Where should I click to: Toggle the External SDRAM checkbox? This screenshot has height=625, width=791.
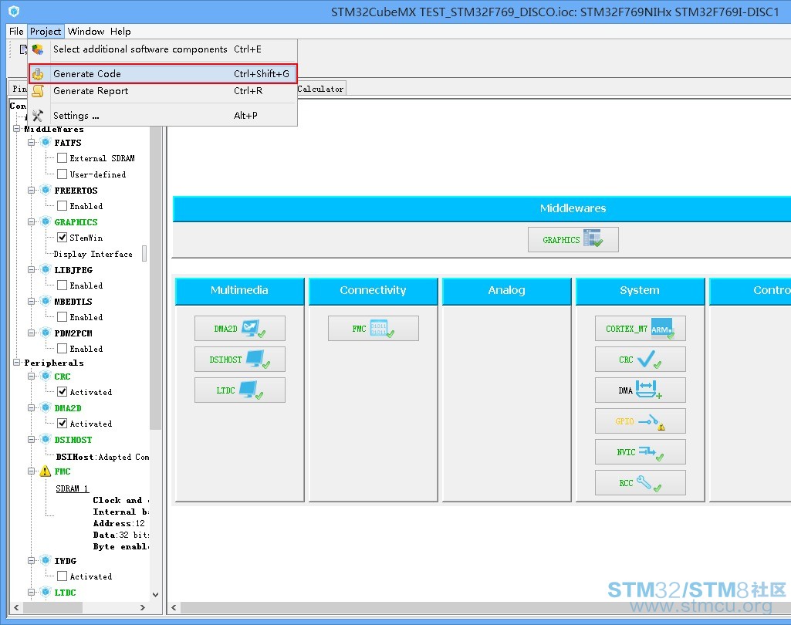pyautogui.click(x=62, y=158)
